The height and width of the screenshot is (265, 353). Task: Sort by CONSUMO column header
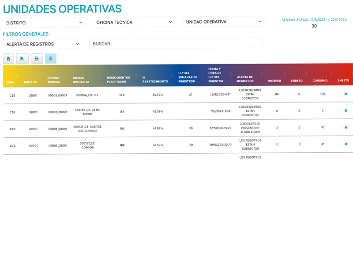tap(320, 81)
